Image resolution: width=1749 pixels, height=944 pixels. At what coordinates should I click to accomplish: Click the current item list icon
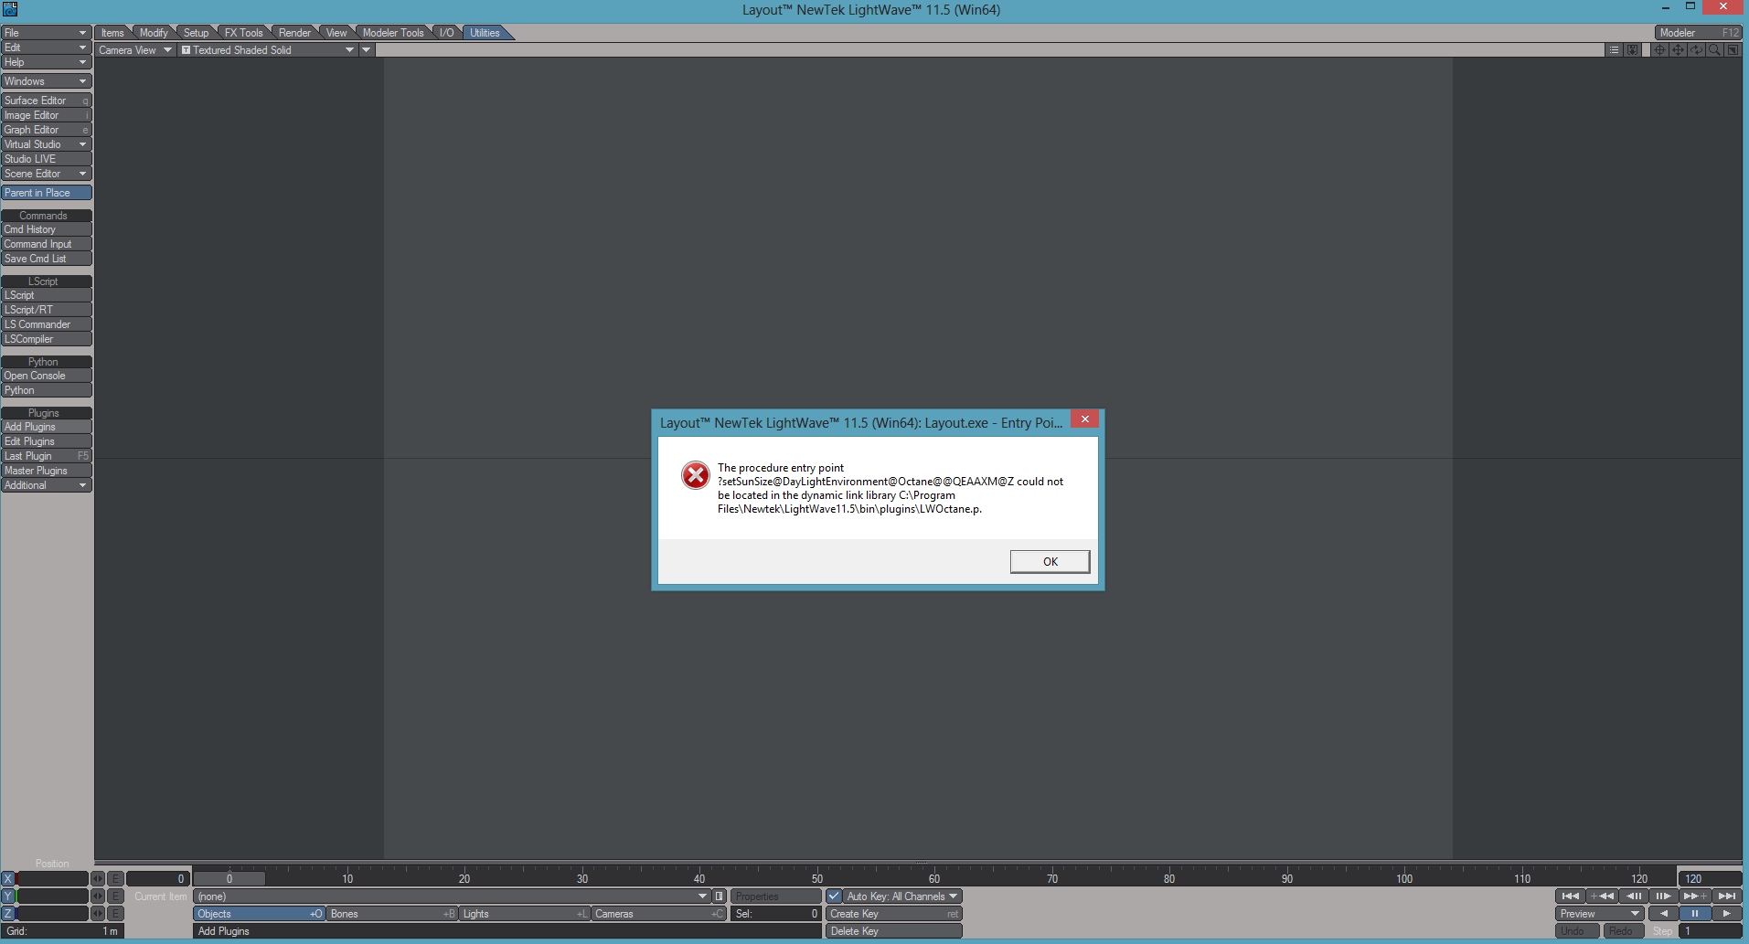[x=720, y=896]
